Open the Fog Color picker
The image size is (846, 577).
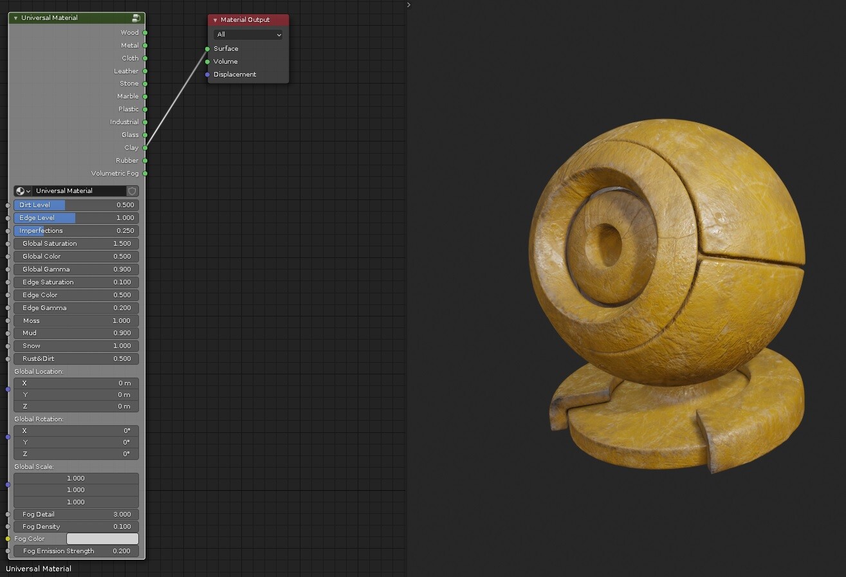coord(102,538)
